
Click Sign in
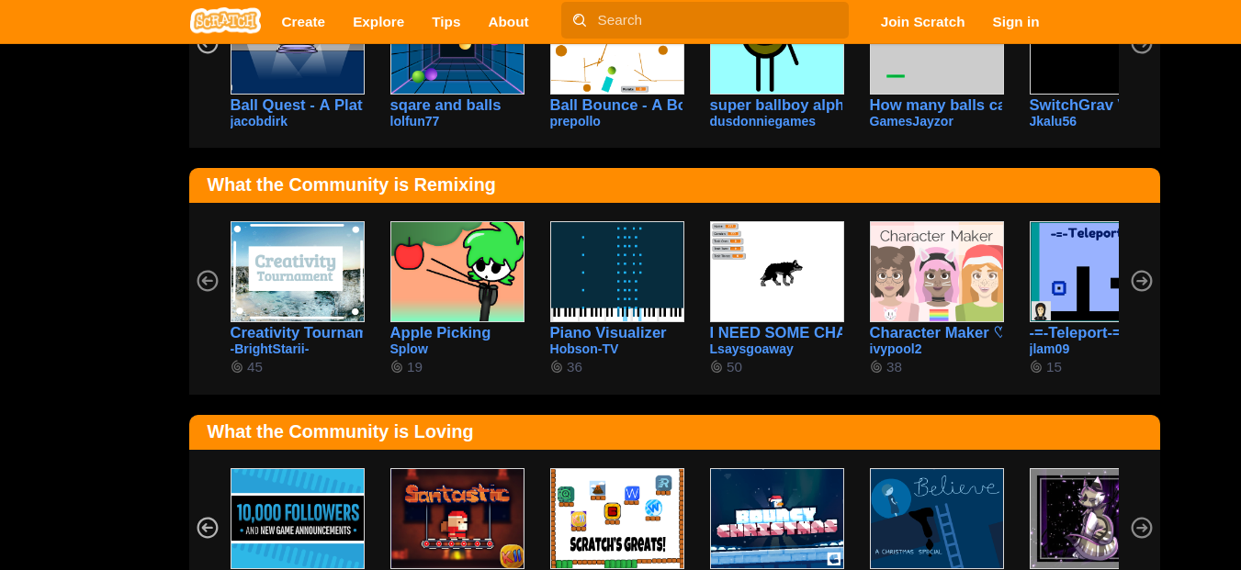[1016, 22]
